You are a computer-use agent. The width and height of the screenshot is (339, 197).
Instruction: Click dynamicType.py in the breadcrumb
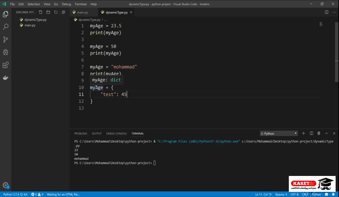click(89, 19)
